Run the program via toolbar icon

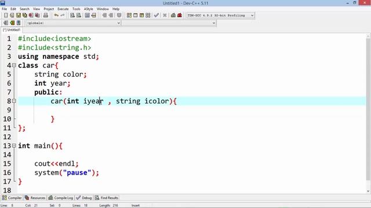(135, 16)
